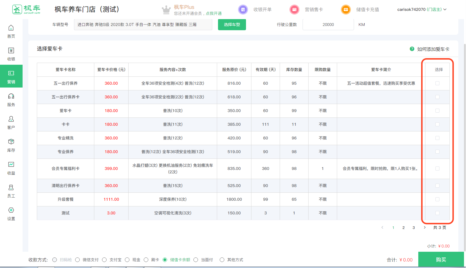466x268 pixels.
Task: Open the 库存 inventory box icon
Action: pyautogui.click(x=11, y=142)
